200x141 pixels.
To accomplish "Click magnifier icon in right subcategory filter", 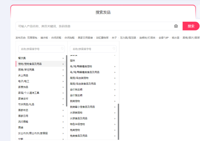I will 114,48.
